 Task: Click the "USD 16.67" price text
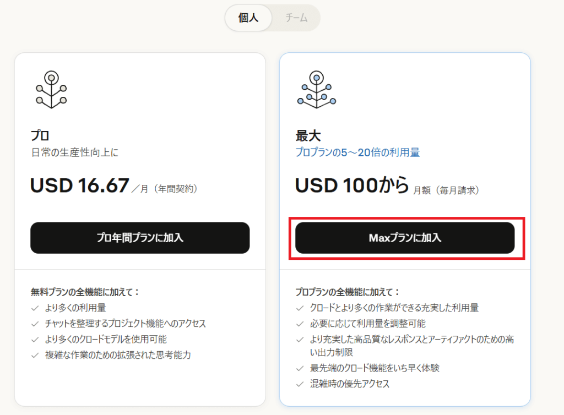80,186
